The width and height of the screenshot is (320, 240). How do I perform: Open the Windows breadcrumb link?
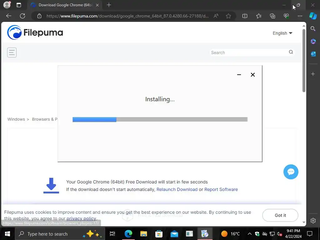16,119
